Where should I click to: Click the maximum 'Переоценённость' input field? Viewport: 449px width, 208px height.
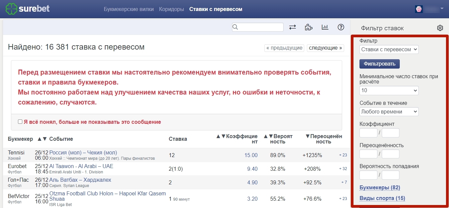pos(390,154)
